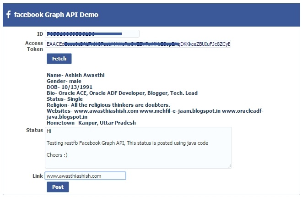This screenshot has width=302, height=197.
Task: Select the DOB- 10/13/1991 line
Action: [x=70, y=87]
